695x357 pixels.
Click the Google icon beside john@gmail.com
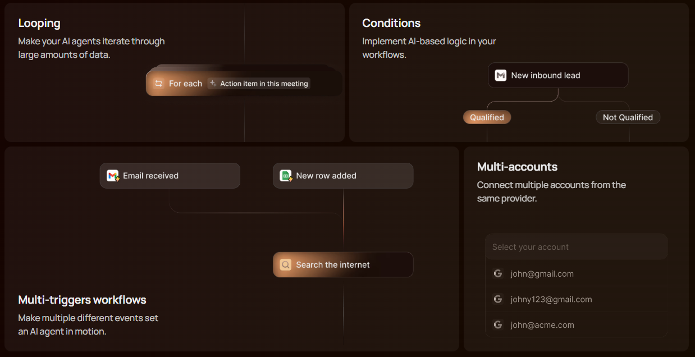497,273
